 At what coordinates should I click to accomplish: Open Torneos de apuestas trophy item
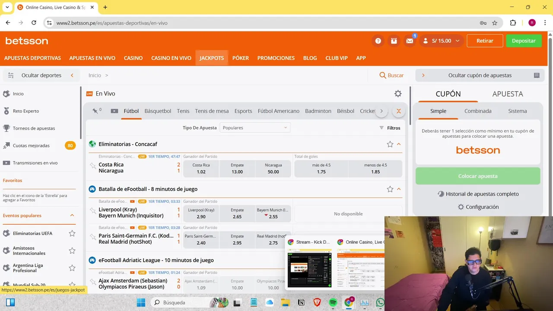34,128
